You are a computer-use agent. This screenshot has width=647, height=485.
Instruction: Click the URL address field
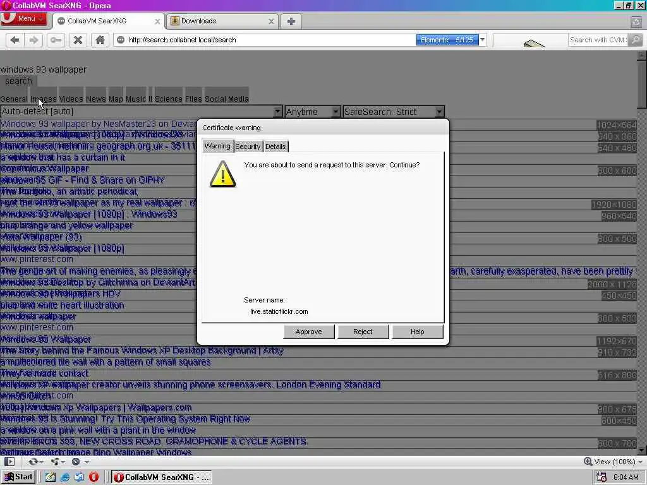coord(270,40)
